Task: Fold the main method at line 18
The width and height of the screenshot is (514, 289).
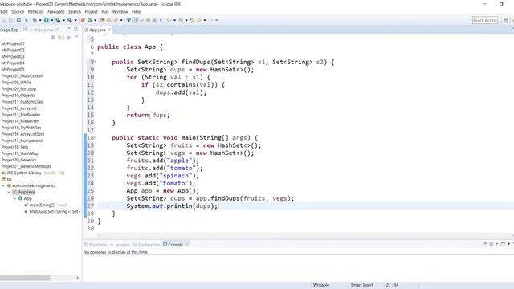Action: coord(96,137)
